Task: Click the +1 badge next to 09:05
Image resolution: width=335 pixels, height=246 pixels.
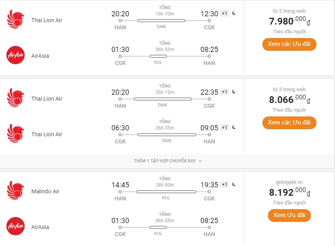Action: point(225,128)
